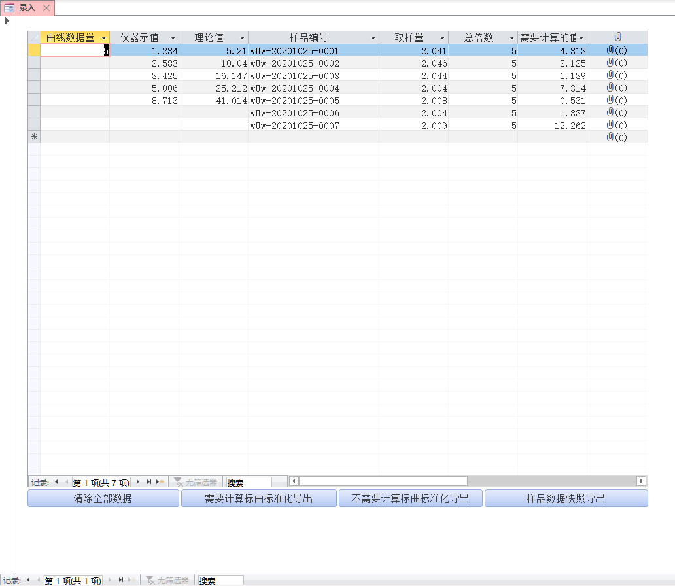The height and width of the screenshot is (586, 675).
Task: Select row selector for wUw-20201025-0003 row
Action: click(x=34, y=75)
